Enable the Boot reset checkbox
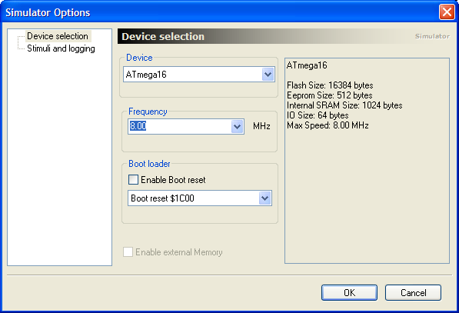Image resolution: width=459 pixels, height=313 pixels. pos(133,179)
